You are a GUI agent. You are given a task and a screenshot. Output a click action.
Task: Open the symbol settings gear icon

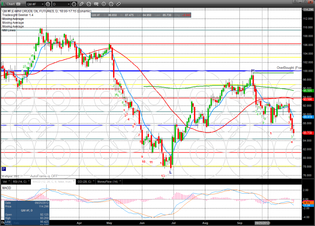(48, 4)
